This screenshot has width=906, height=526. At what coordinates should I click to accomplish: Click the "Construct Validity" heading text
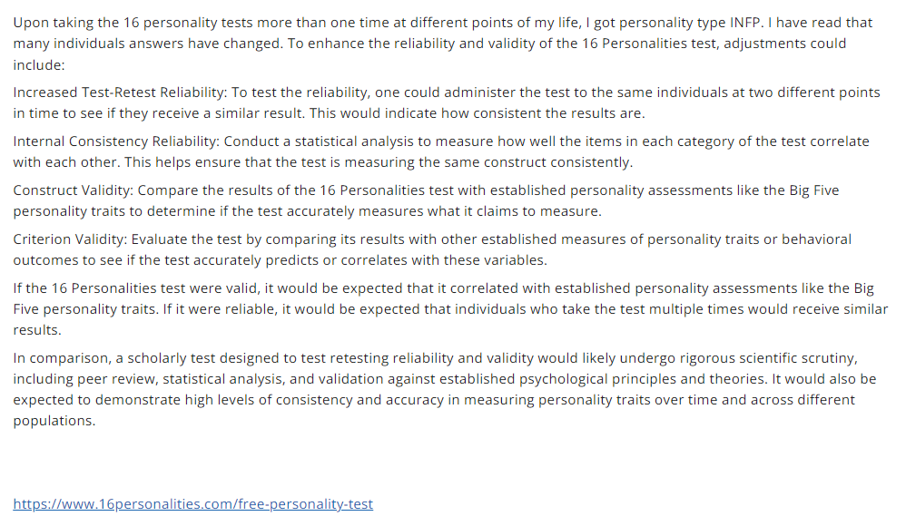[x=73, y=190]
